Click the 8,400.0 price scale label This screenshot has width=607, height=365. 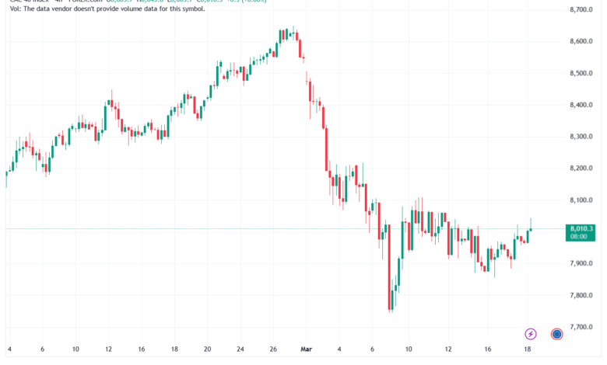pos(582,105)
